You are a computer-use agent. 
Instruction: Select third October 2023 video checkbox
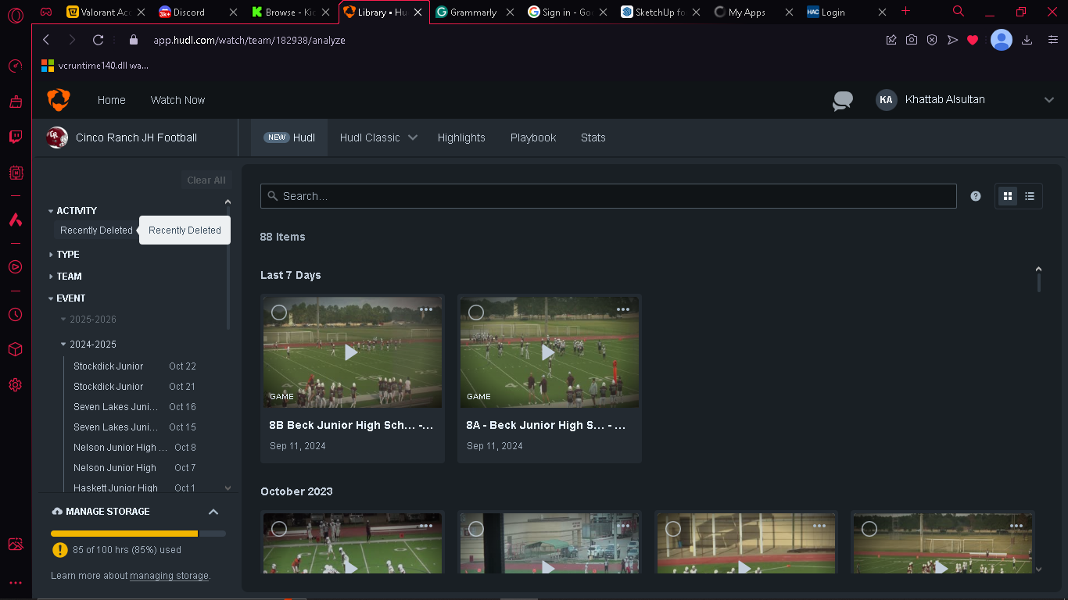point(673,529)
